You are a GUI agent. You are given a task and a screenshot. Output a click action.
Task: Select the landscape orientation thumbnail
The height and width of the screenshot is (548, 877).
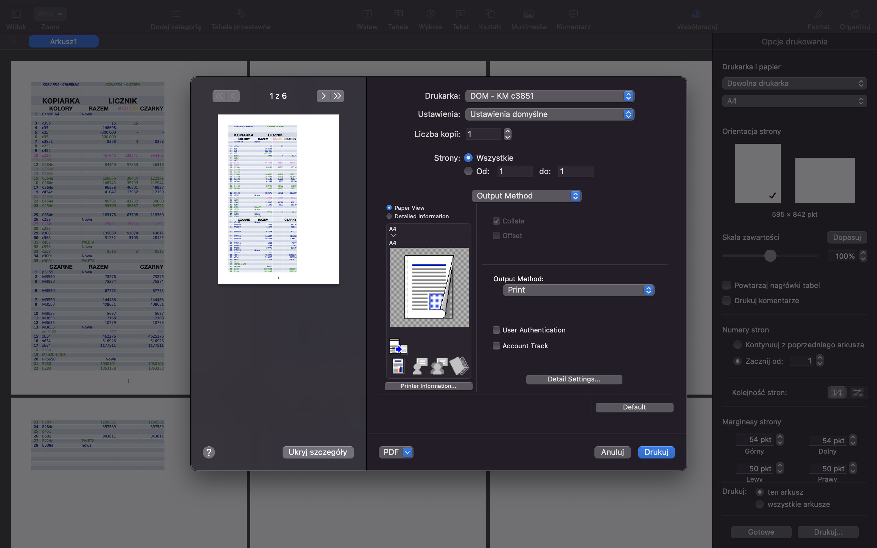pyautogui.click(x=825, y=181)
